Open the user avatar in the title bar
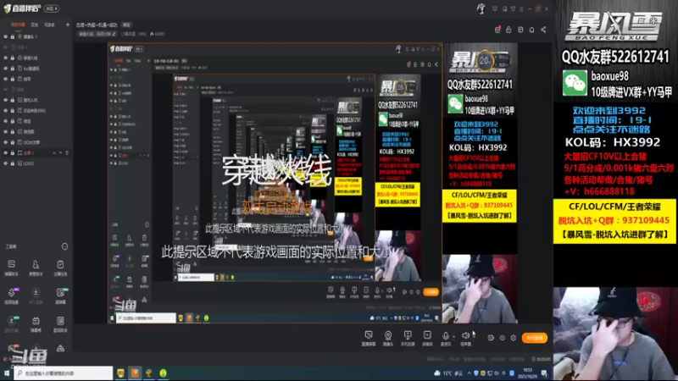The image size is (678, 381). tap(481, 8)
